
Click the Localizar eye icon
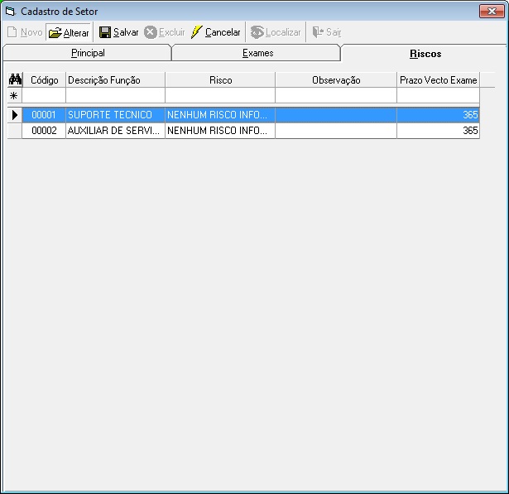[257, 32]
